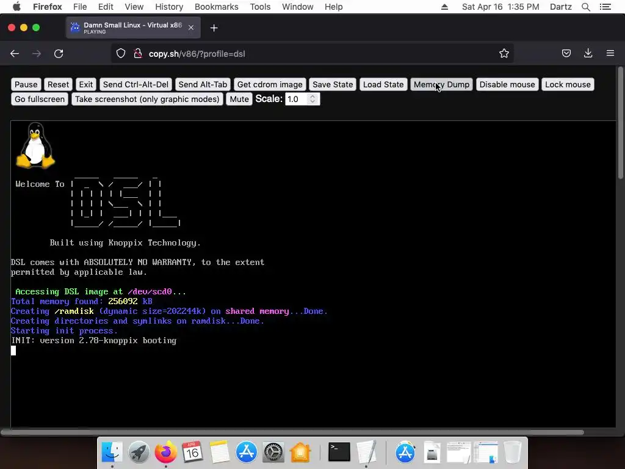This screenshot has height=469, width=625.
Task: Close the Damn Small Linux tab
Action: pyautogui.click(x=191, y=27)
